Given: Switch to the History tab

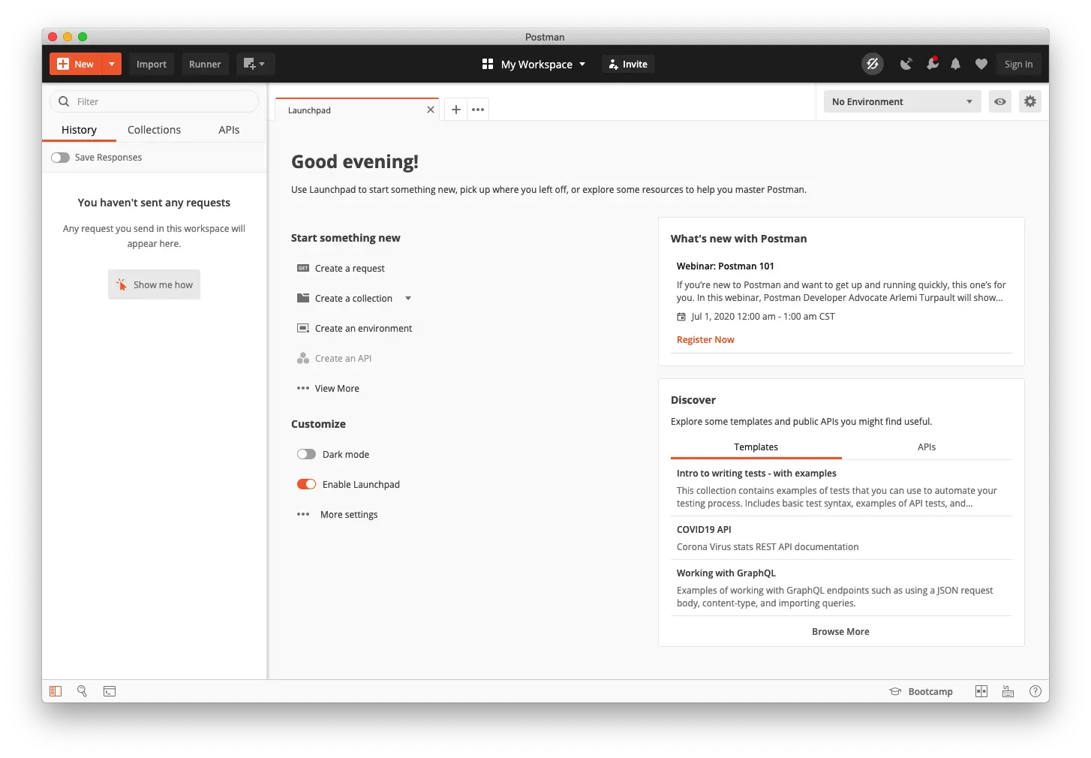Looking at the screenshot, I should coord(79,130).
